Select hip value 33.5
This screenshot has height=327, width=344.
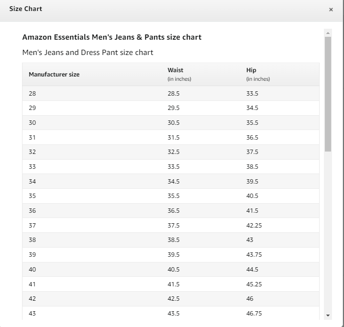pyautogui.click(x=252, y=93)
